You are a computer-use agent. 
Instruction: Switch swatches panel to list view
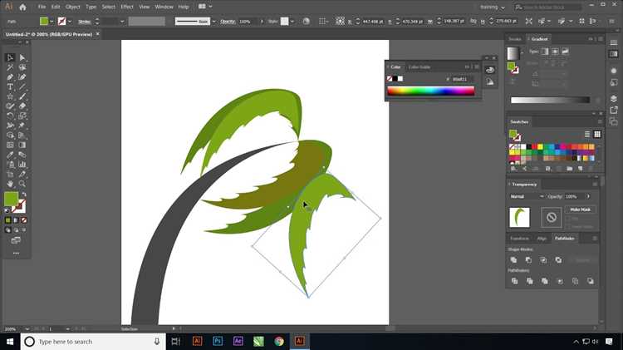pyautogui.click(x=587, y=135)
